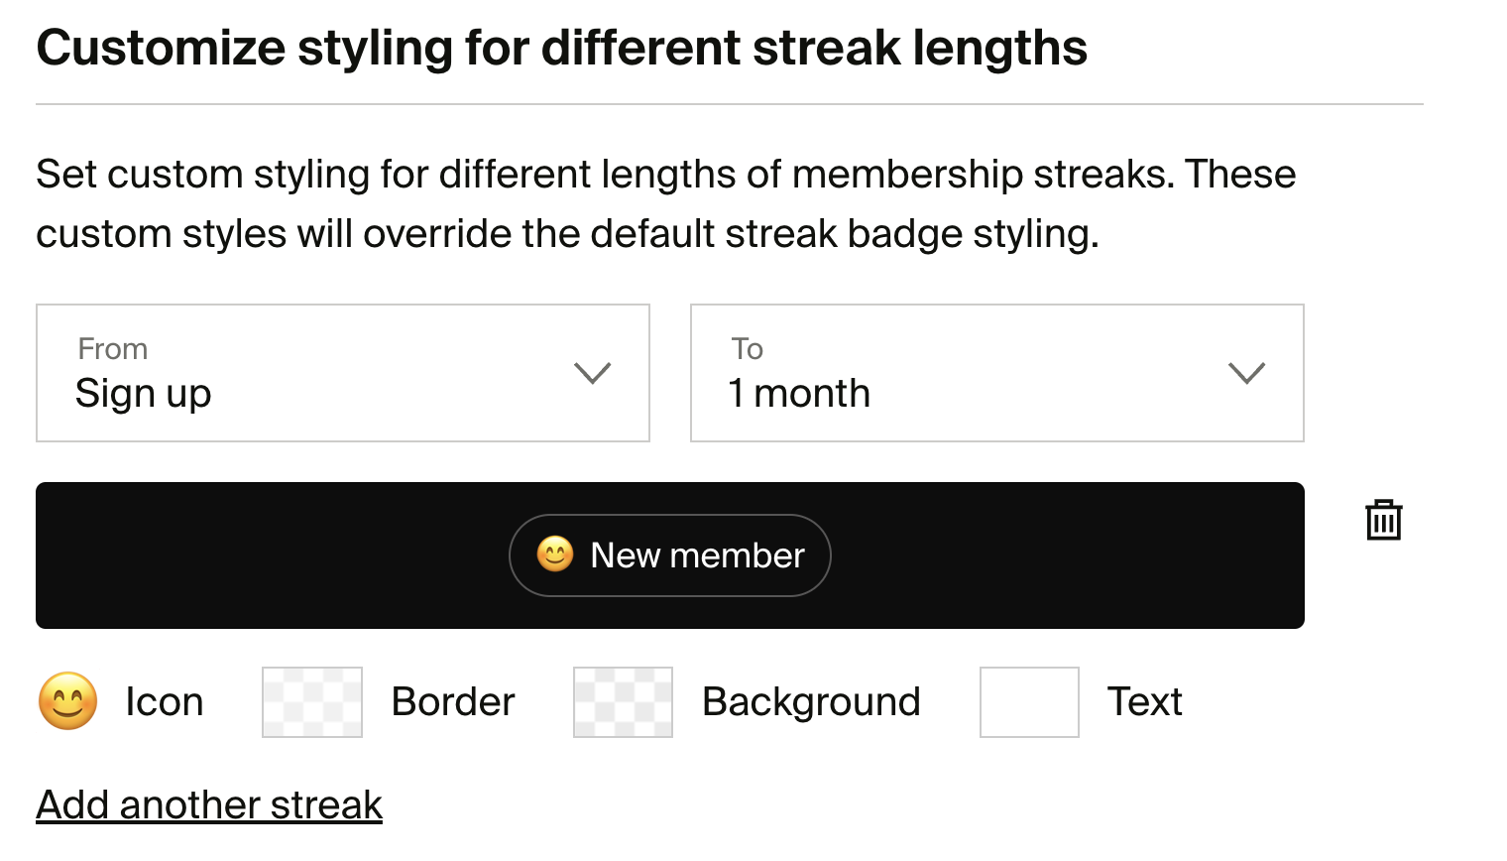Pick a Border color from the transparent swatch

[312, 702]
